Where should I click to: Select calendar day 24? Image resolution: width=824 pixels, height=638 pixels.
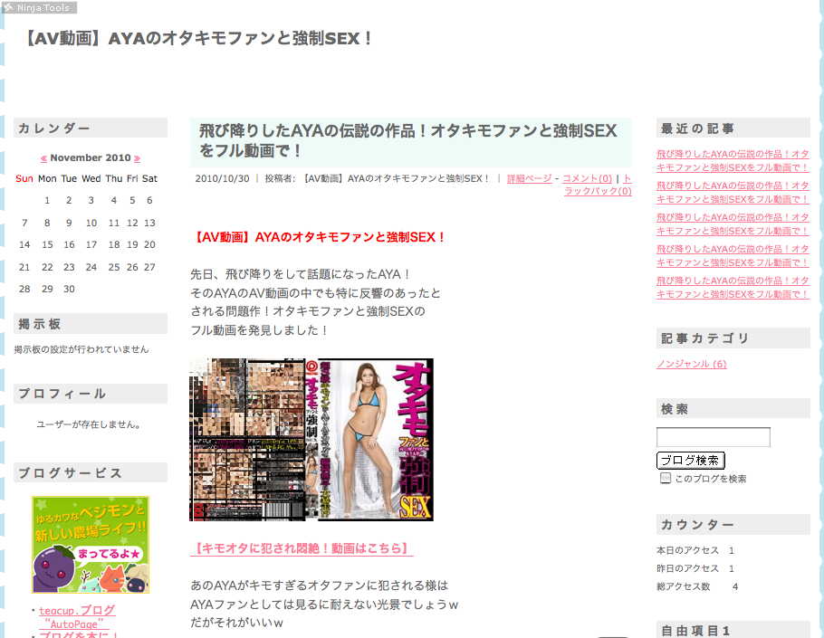click(91, 267)
